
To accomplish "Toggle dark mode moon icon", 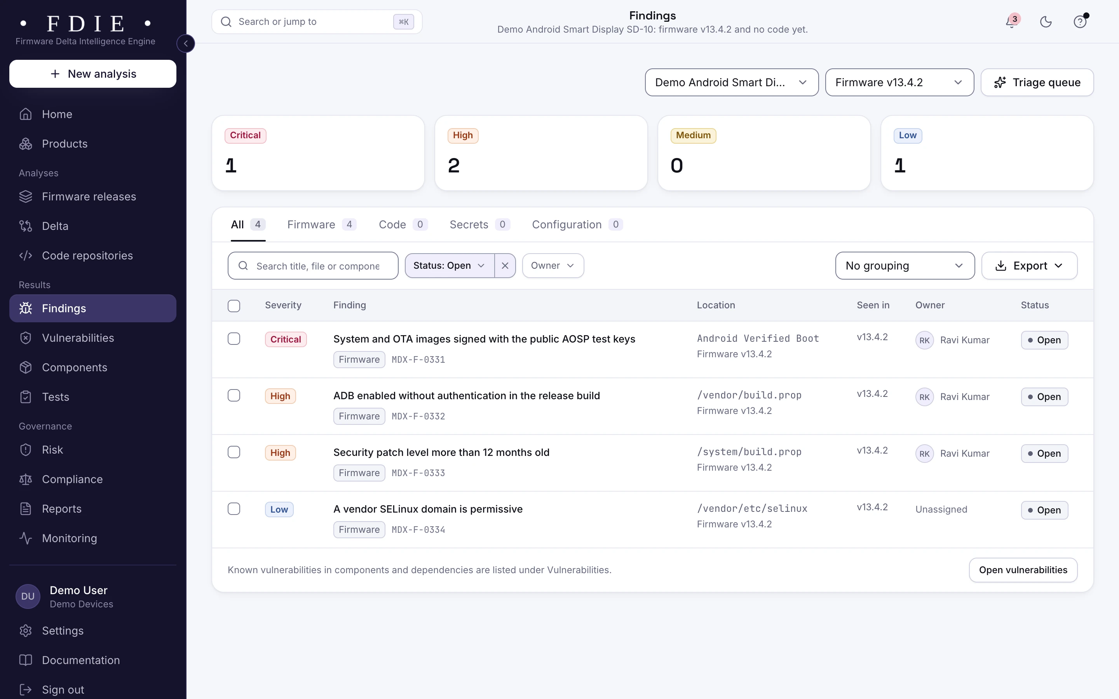I will point(1046,22).
